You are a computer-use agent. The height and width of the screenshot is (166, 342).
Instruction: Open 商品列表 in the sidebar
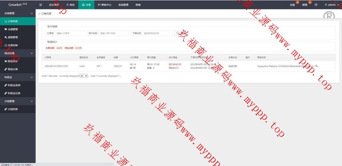pos(13,61)
